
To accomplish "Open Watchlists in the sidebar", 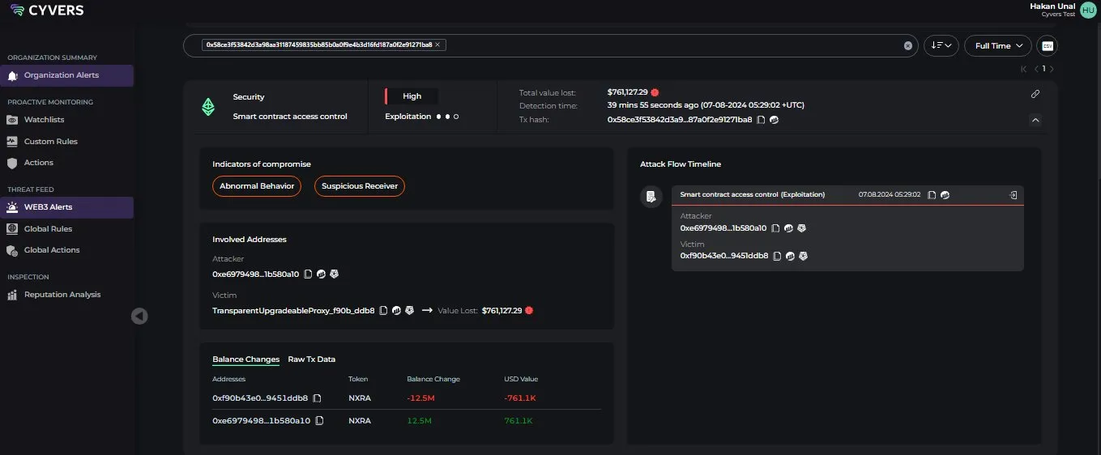I will tap(44, 120).
